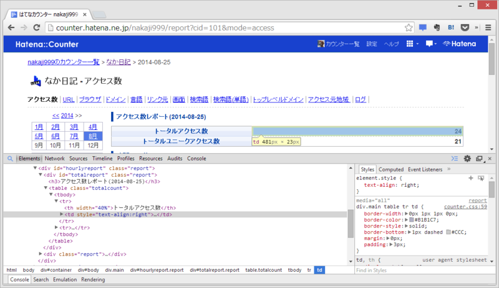Open the Rendering drawer tab
Viewport: 499px width, 288px height.
(x=93, y=279)
